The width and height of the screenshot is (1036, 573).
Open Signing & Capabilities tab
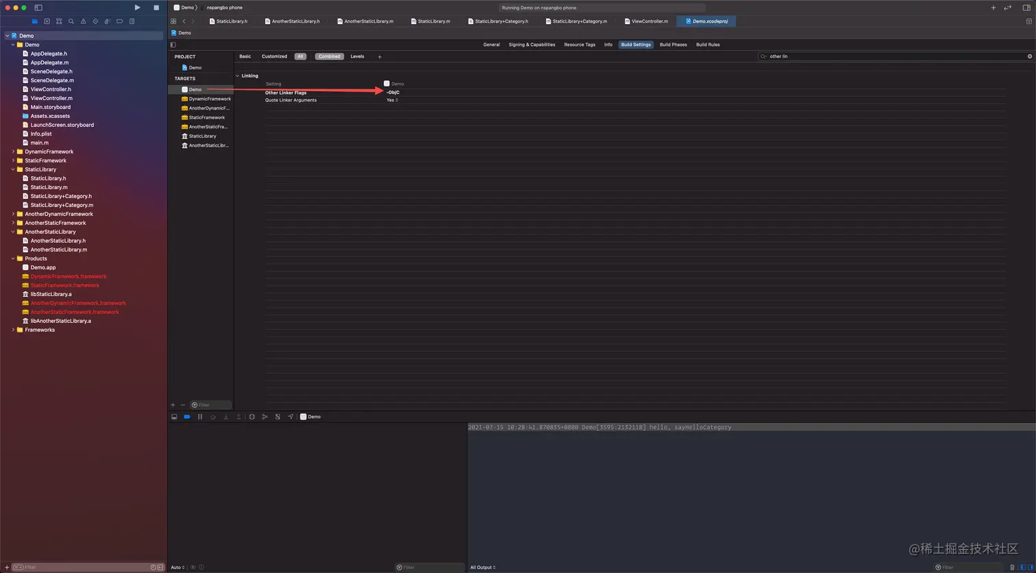(532, 45)
